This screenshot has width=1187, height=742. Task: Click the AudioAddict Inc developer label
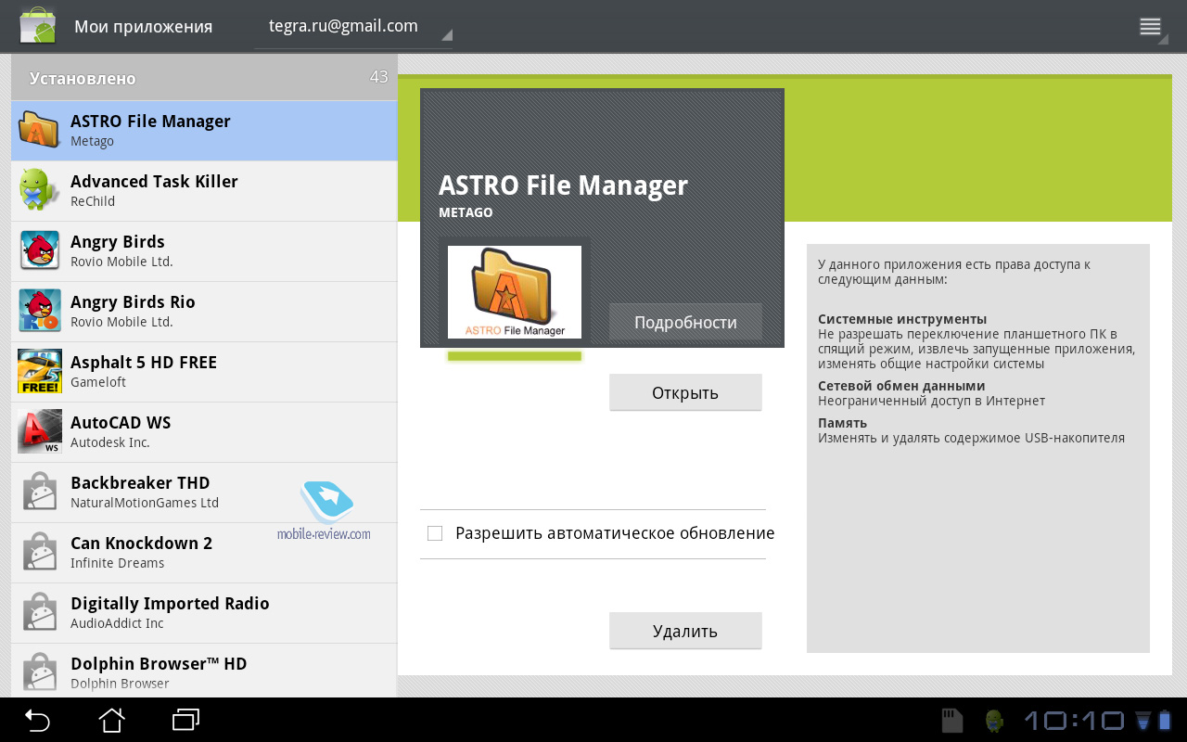(117, 623)
